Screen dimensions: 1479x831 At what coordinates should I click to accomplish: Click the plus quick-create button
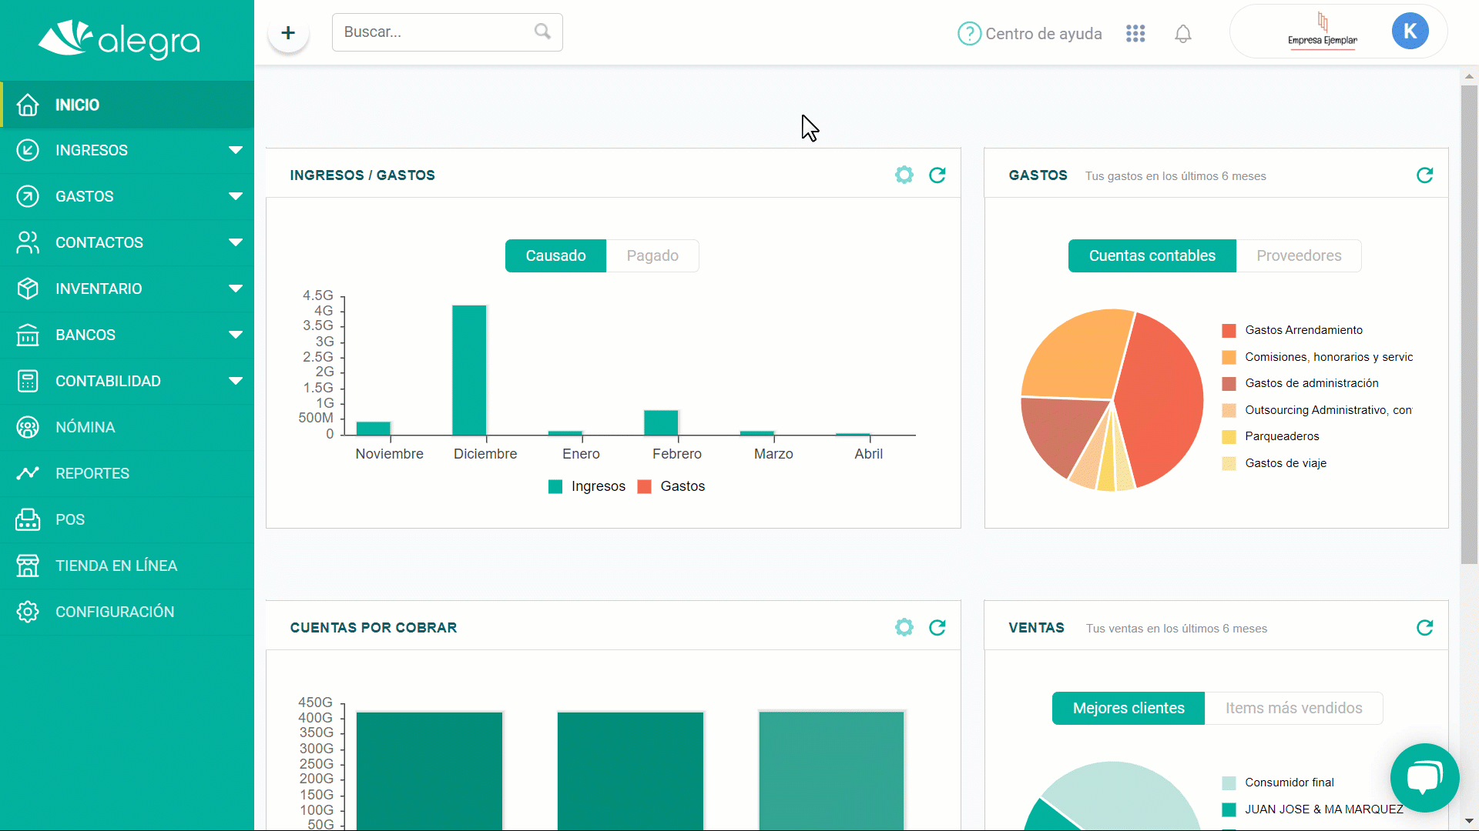(288, 33)
